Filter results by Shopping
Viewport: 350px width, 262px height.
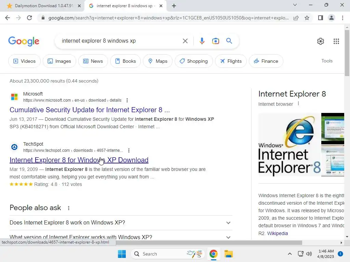coord(193,61)
